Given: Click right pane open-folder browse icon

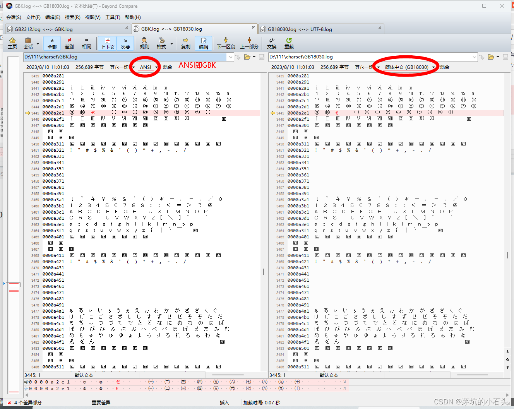Looking at the screenshot, I should coord(491,57).
